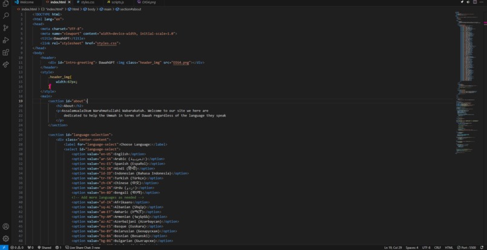Click the notifications bell in status bar
Image resolution: width=487 pixels, height=250 pixels.
(483, 248)
